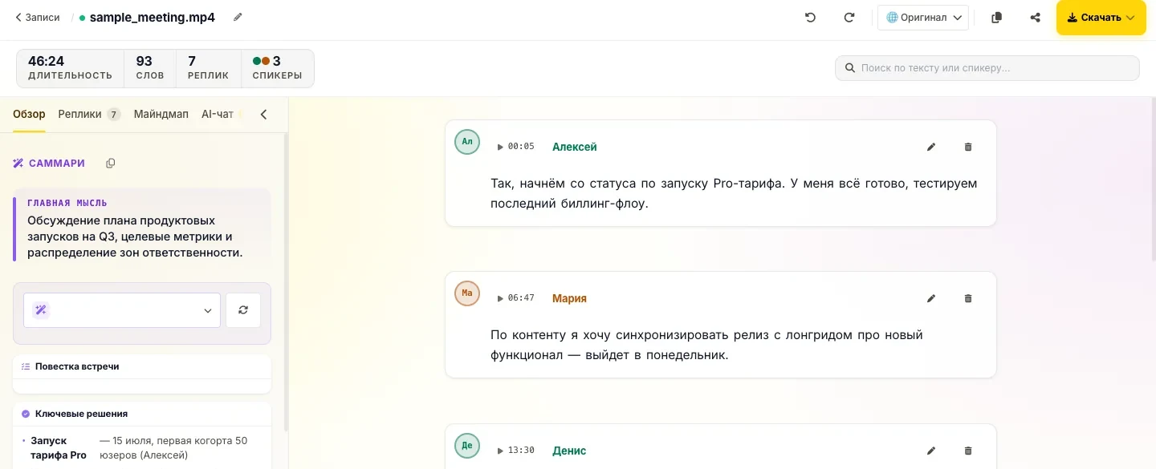Image resolution: width=1156 pixels, height=469 pixels.
Task: Edit Алексей's replica with pencil icon
Action: pos(931,147)
